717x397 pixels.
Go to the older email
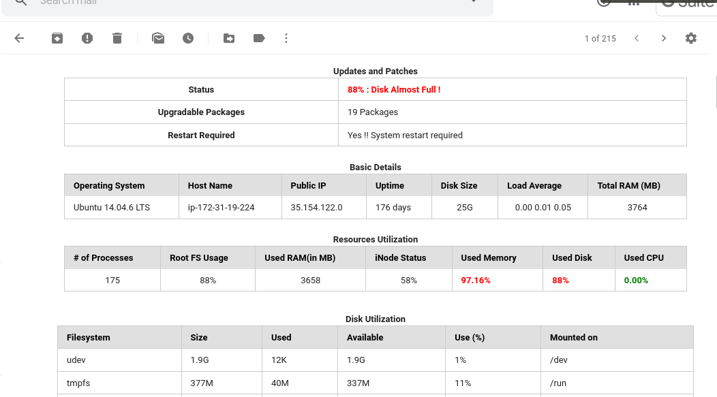click(664, 38)
